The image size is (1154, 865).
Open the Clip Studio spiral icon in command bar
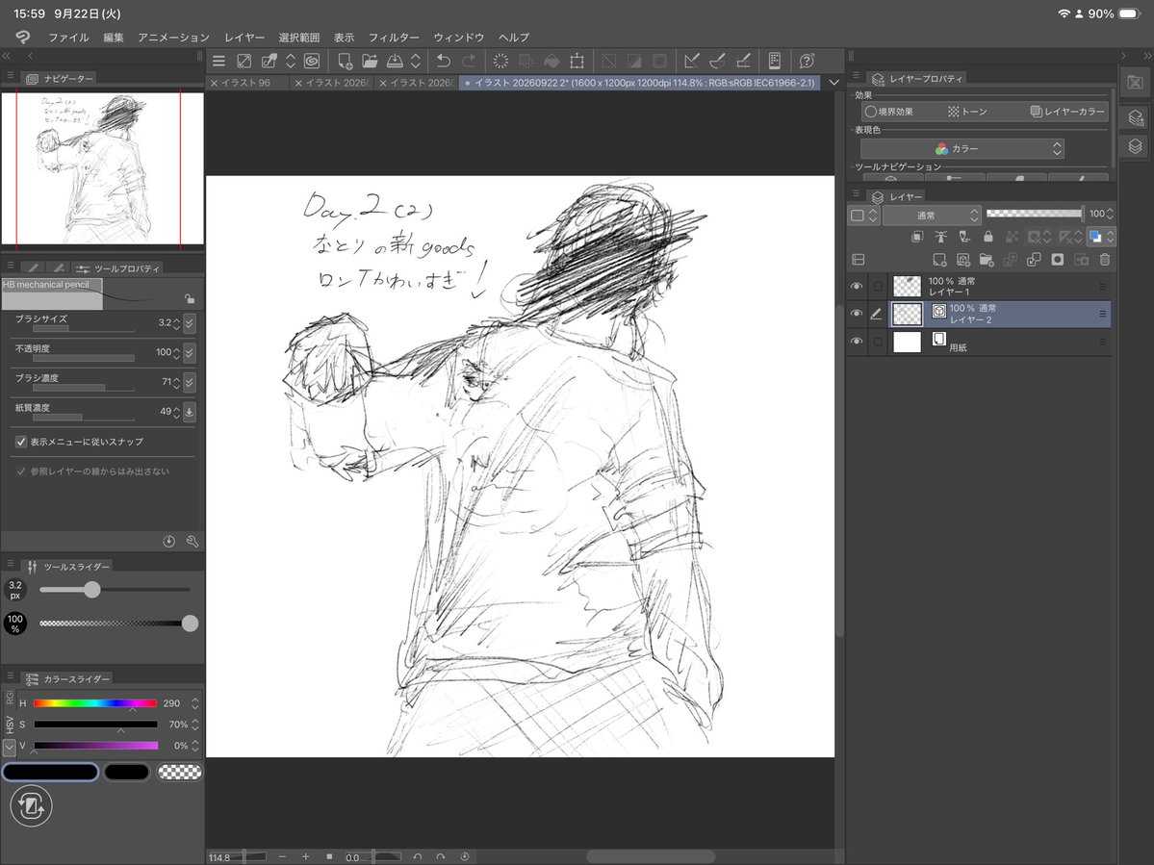point(311,61)
